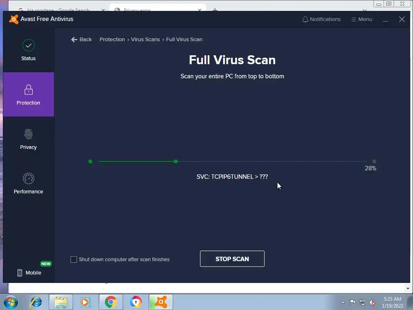The image size is (413, 310).
Task: Click the Avast logo in the title bar
Action: pos(14,19)
